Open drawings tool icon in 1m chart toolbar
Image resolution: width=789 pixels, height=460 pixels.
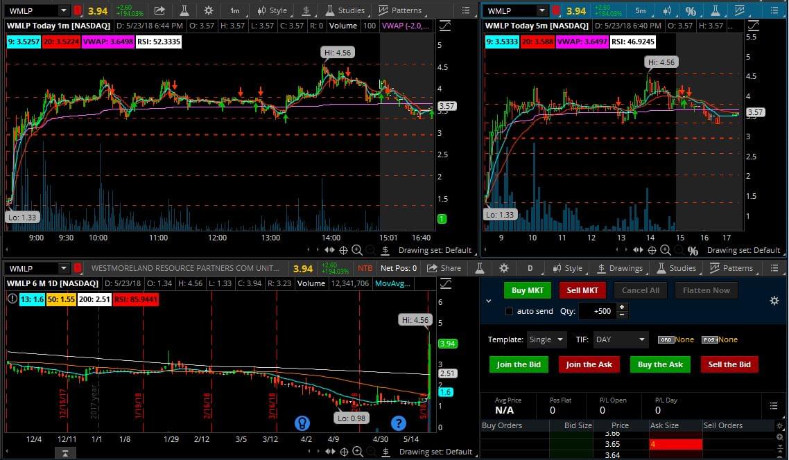click(306, 10)
